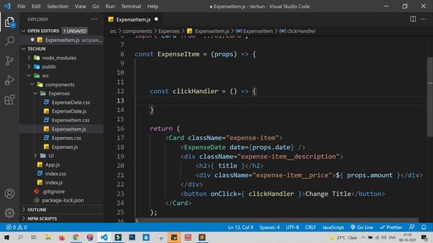
Task: Change the JavaScript language mode
Action: tap(333, 227)
